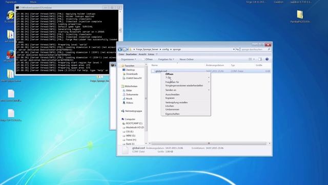Select the global.conf file row
This screenshot has height=185, width=328.
[211, 71]
